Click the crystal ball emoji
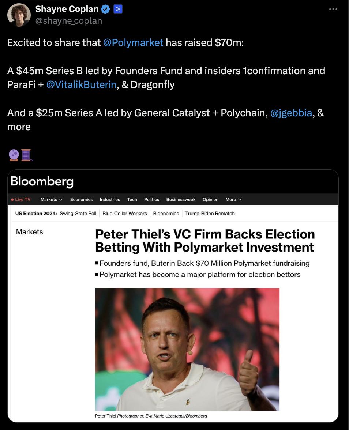Viewport: 349px width, 430px height. click(14, 155)
